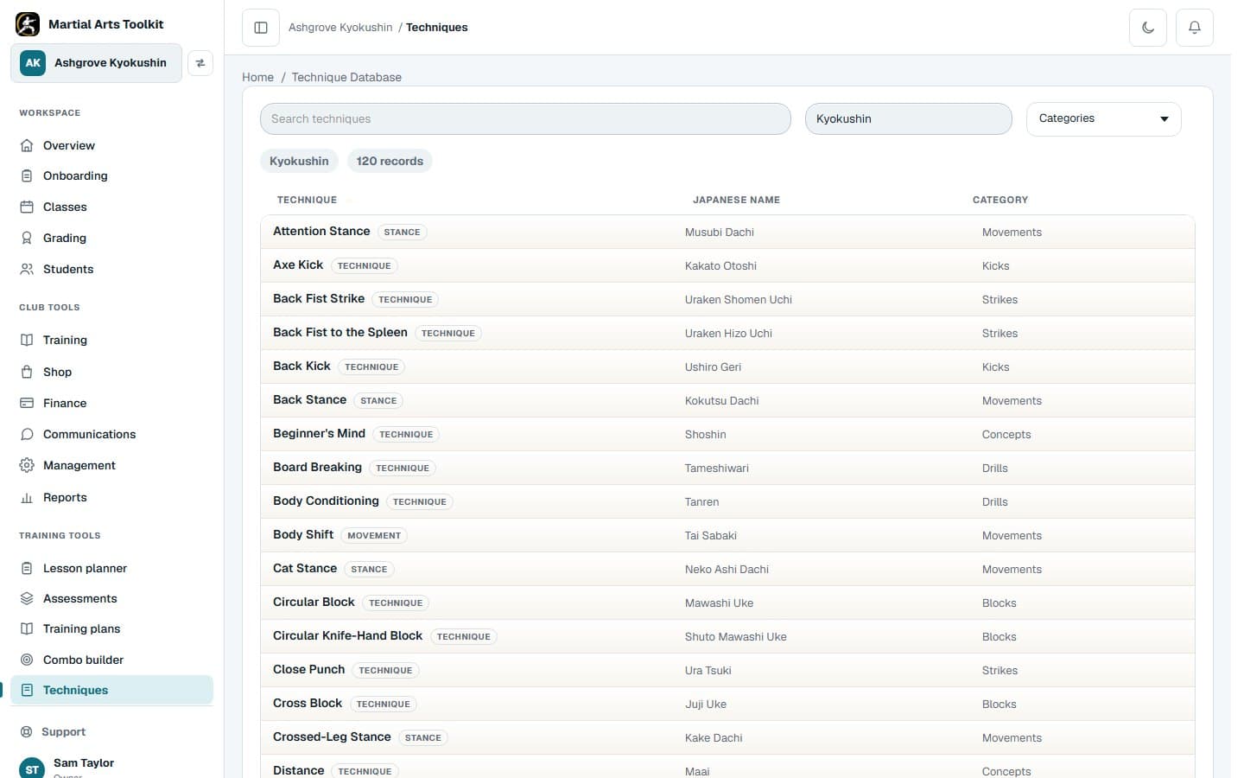This screenshot has width=1244, height=778.
Task: Open Back Fist Strike entry
Action: tap(319, 298)
